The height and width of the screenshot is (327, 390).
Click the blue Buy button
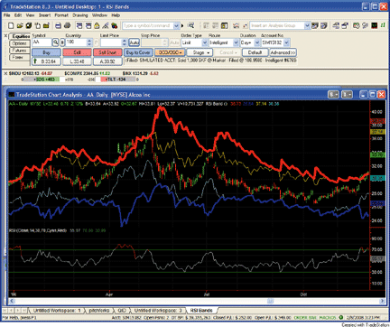[46, 52]
